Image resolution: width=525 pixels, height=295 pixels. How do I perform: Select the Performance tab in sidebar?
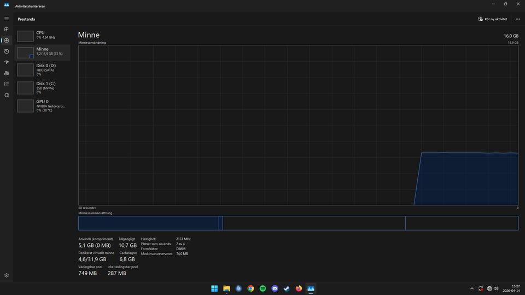[x=7, y=40]
